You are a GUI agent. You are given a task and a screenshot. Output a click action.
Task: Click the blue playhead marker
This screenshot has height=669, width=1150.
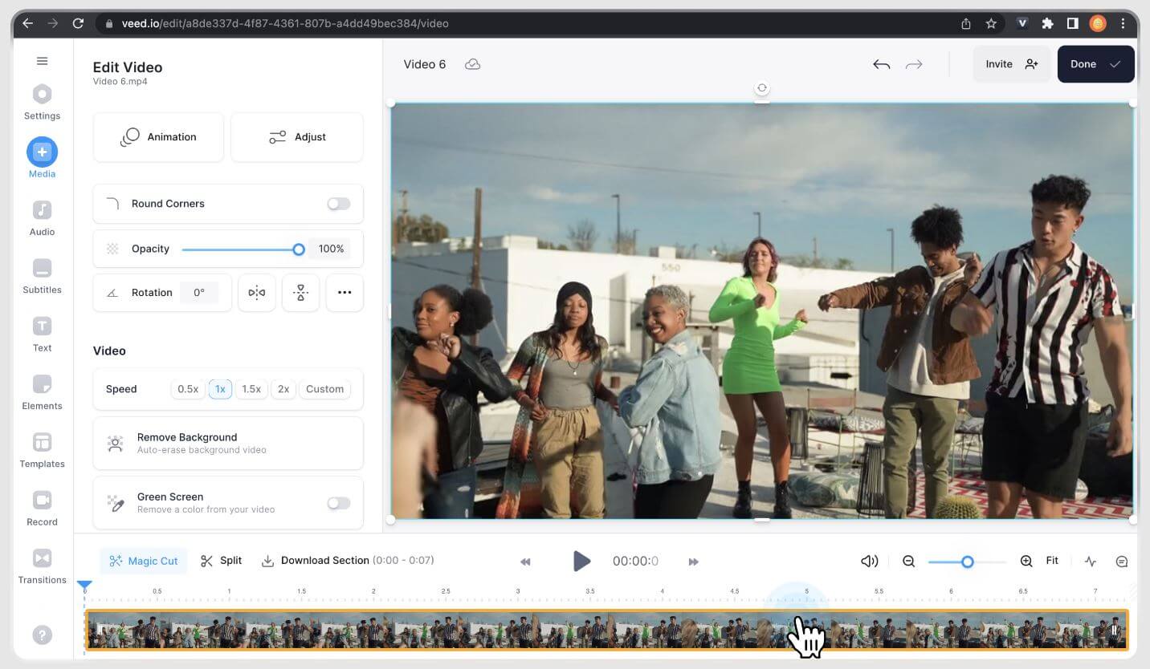coord(84,586)
